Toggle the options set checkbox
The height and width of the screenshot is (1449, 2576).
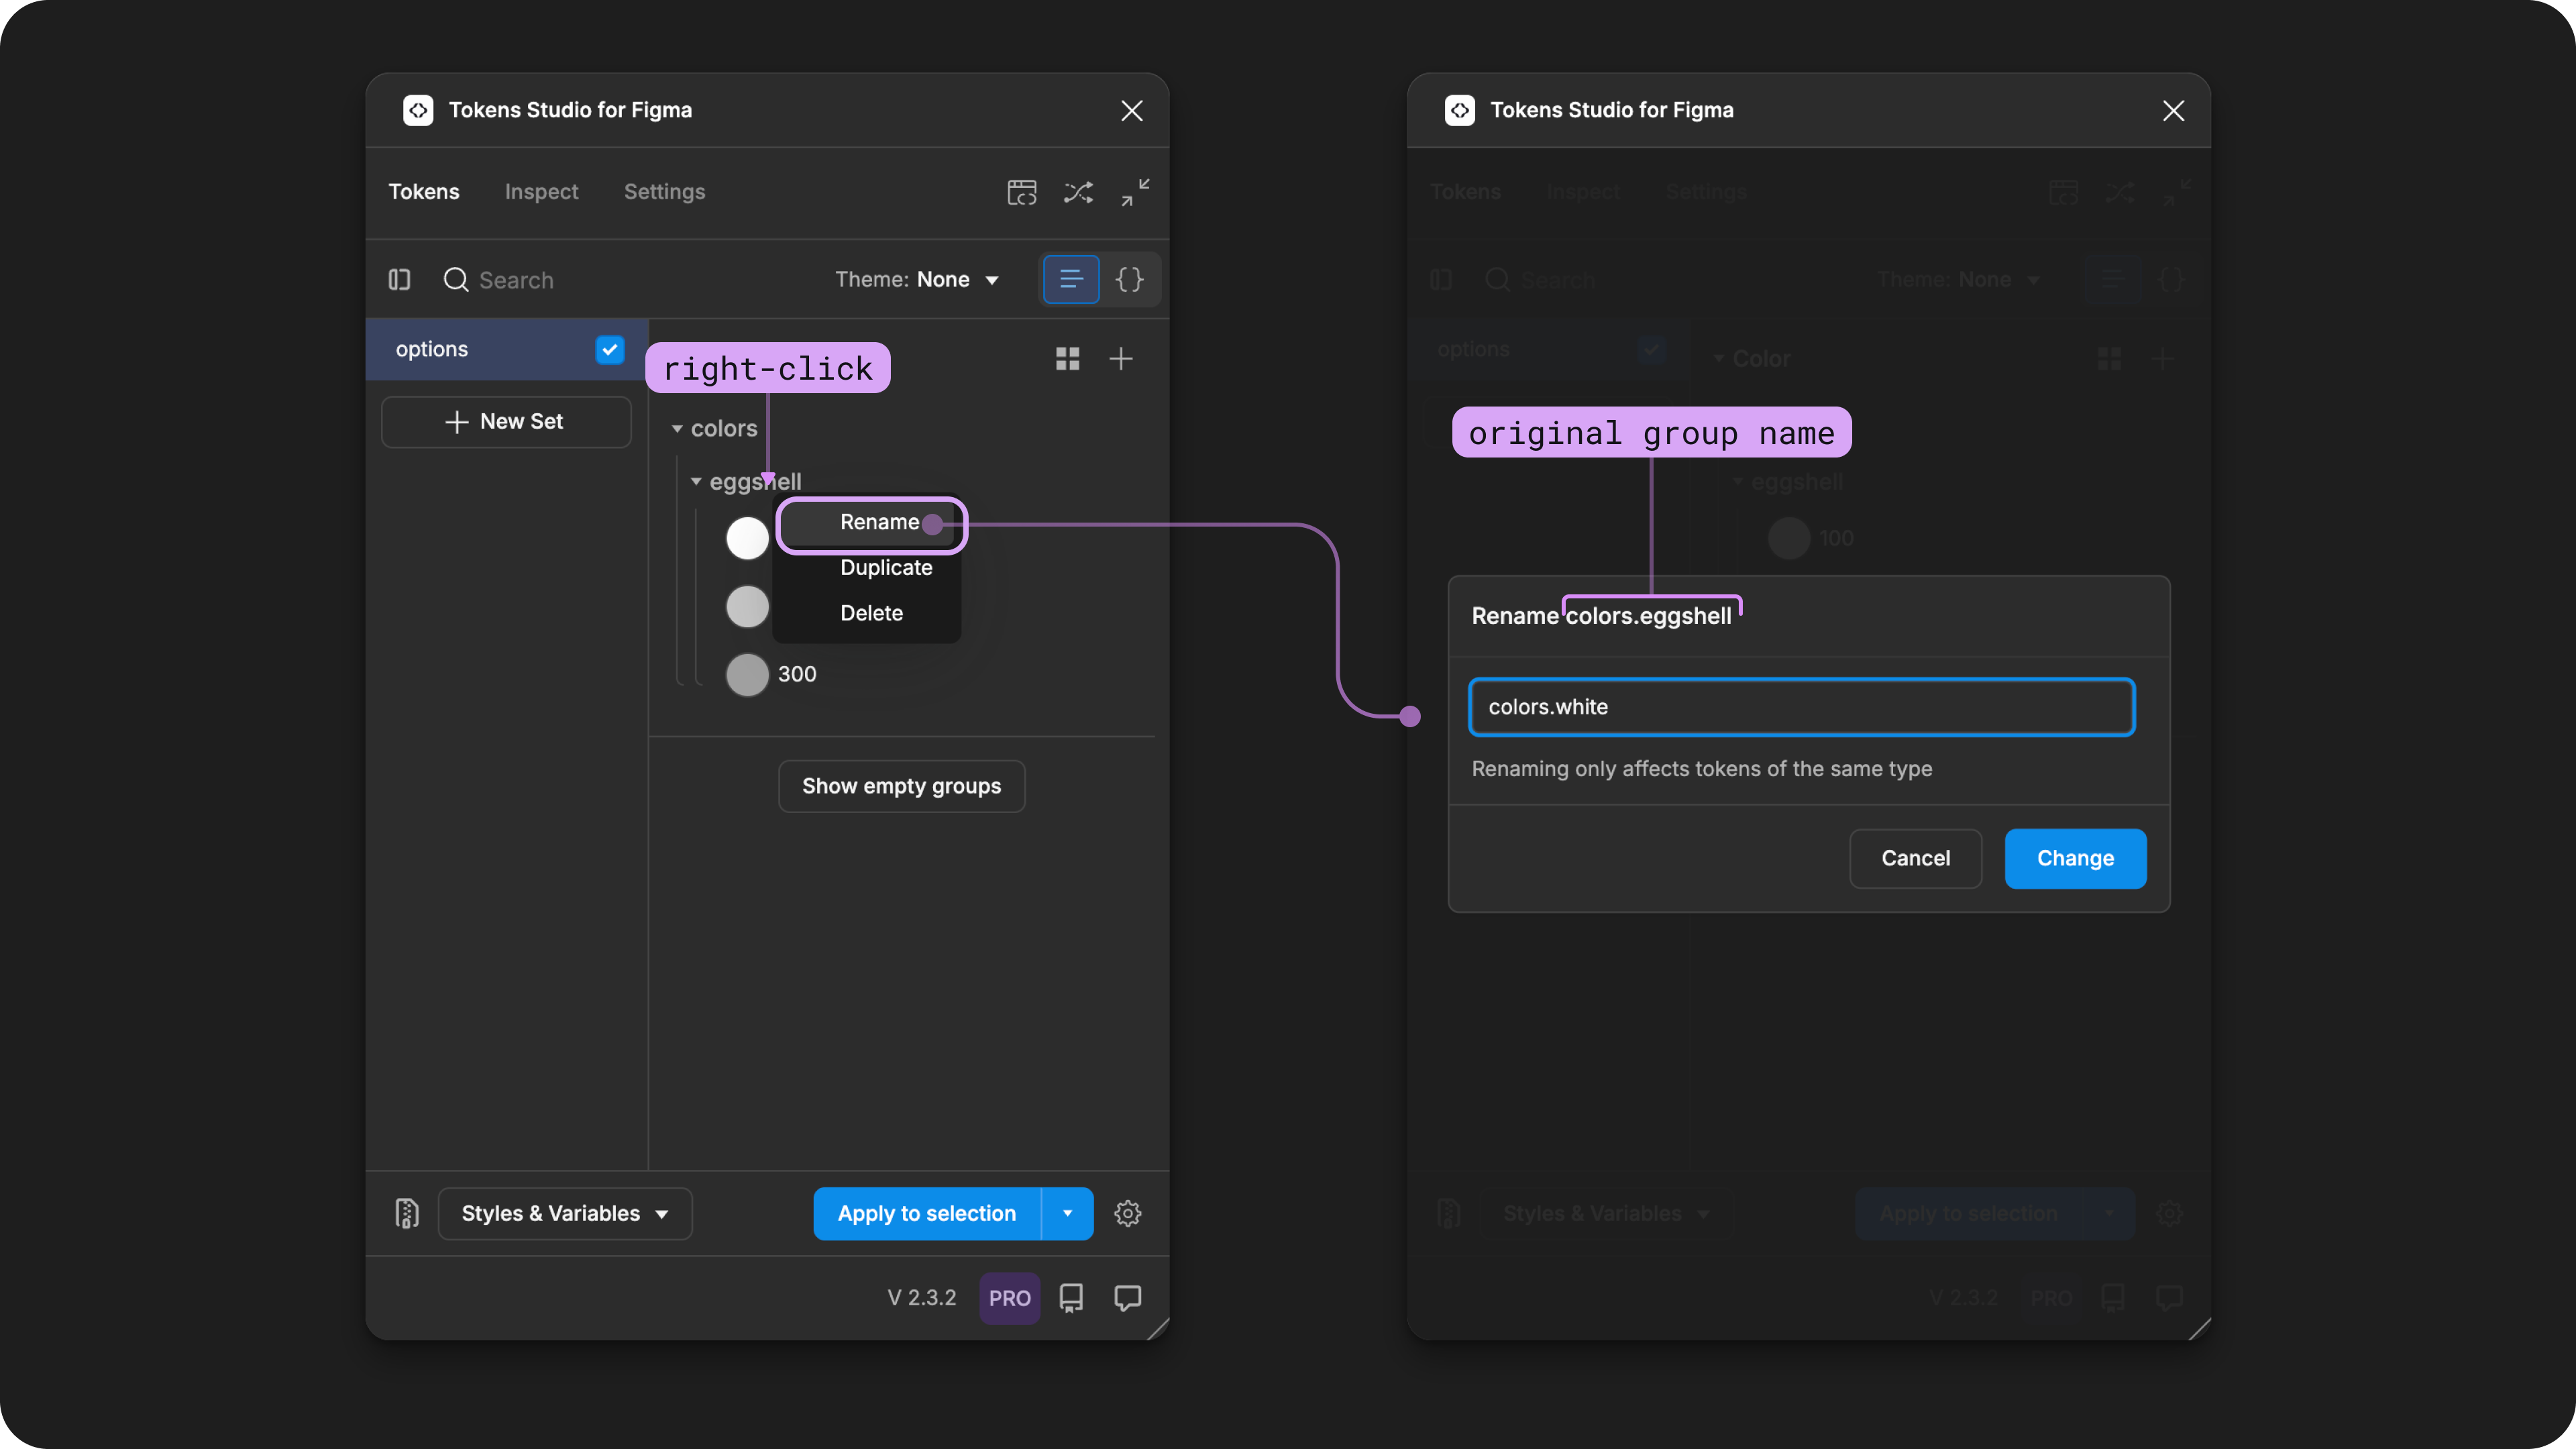(x=610, y=349)
